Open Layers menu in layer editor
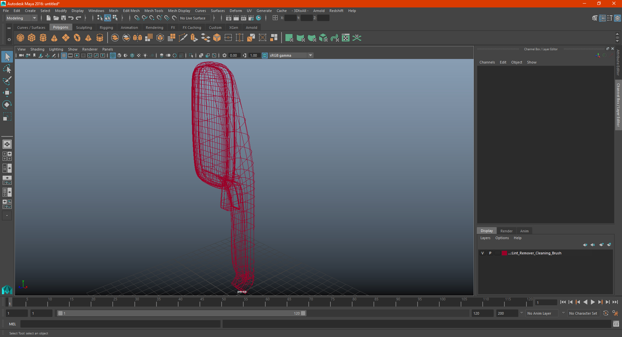The width and height of the screenshot is (622, 337). (x=485, y=238)
